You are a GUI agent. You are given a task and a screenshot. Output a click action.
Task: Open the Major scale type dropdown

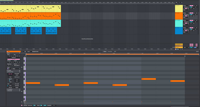pos(16,69)
